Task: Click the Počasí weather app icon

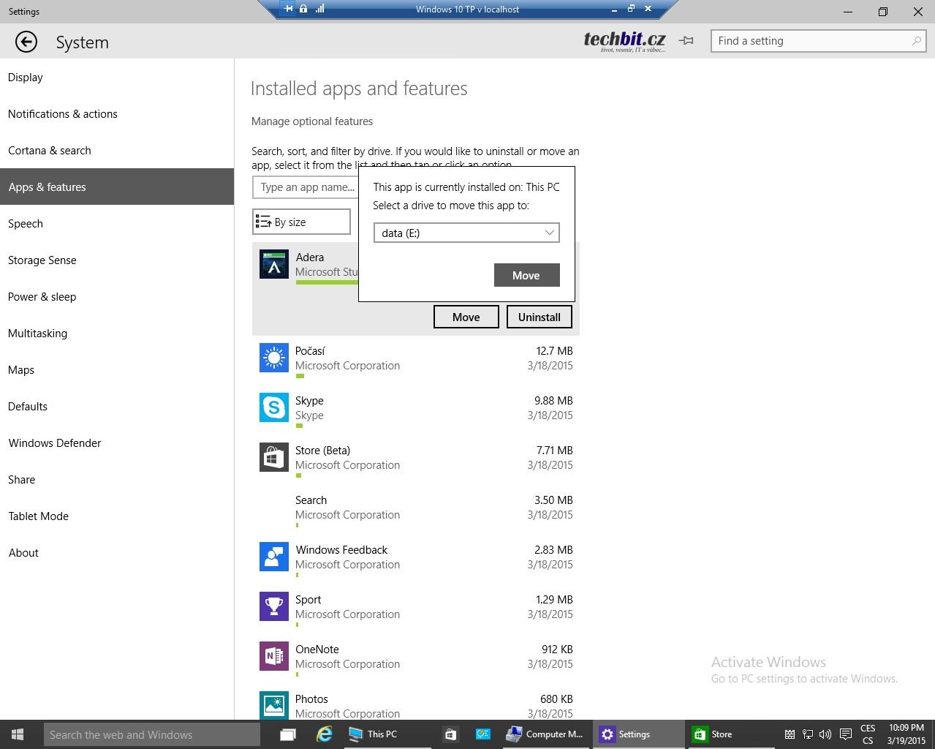Action: point(274,358)
